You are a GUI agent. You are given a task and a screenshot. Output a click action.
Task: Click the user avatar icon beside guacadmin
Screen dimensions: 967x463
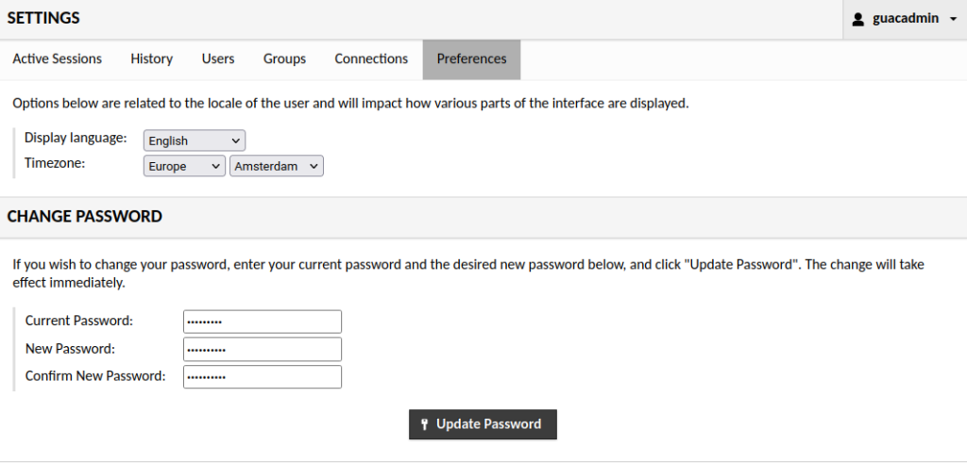(857, 19)
